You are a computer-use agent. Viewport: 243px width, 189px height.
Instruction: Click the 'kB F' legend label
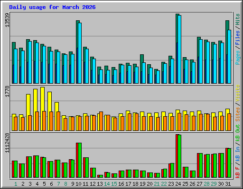[x=238, y=172]
